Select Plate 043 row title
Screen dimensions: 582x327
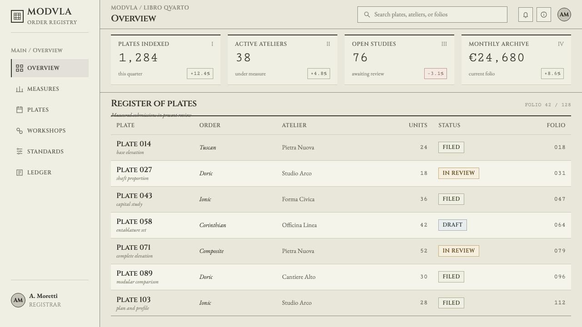[134, 196]
